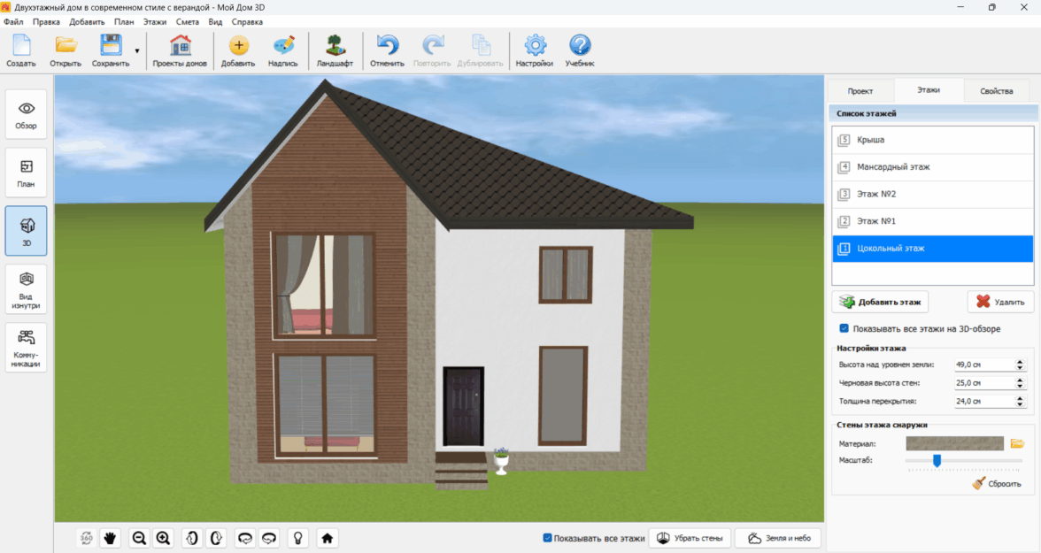Uncheck Показывать все этажи на 3D-обзоре
Screen dimensions: 1041x553
[844, 328]
